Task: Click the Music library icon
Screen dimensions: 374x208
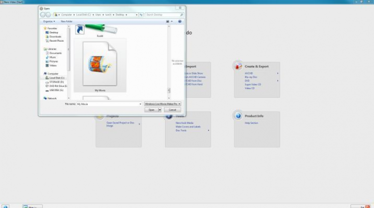Action: tap(47, 57)
